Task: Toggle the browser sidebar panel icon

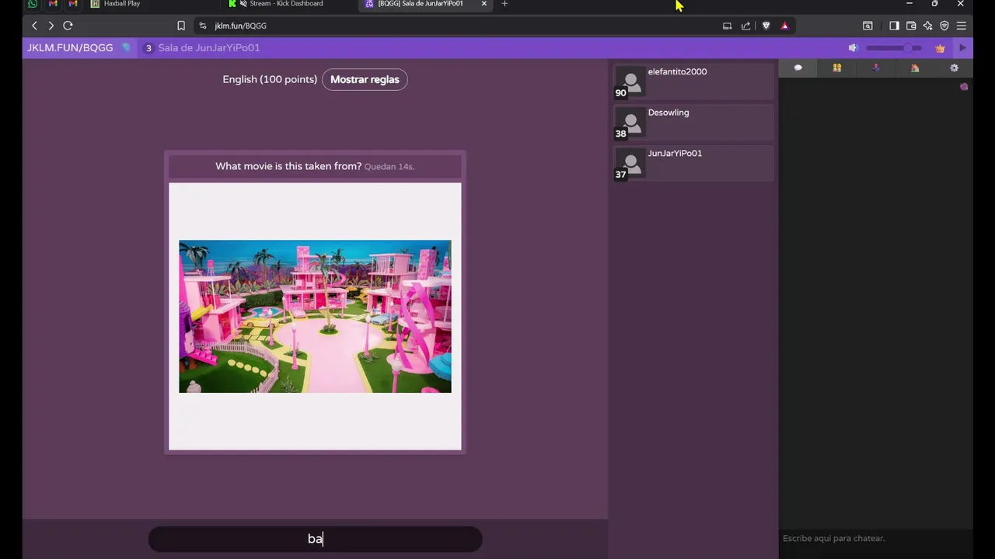Action: click(894, 26)
